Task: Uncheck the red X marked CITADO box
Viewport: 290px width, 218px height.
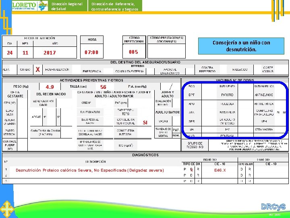Action: [38, 69]
